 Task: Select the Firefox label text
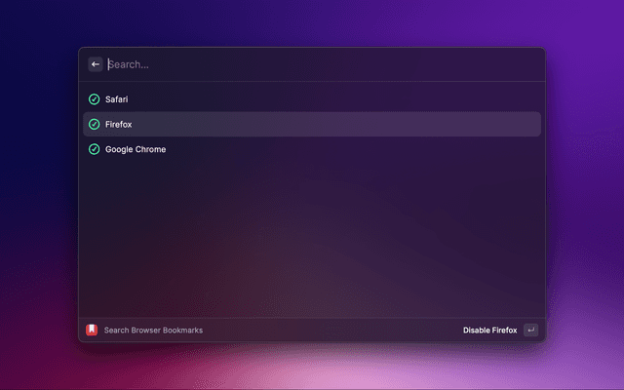(x=119, y=125)
